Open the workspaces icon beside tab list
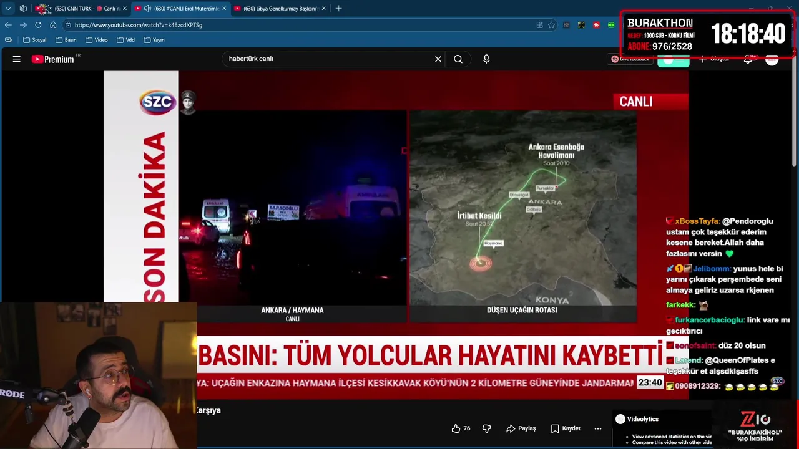Screen dimensions: 799x449 pyautogui.click(x=23, y=9)
